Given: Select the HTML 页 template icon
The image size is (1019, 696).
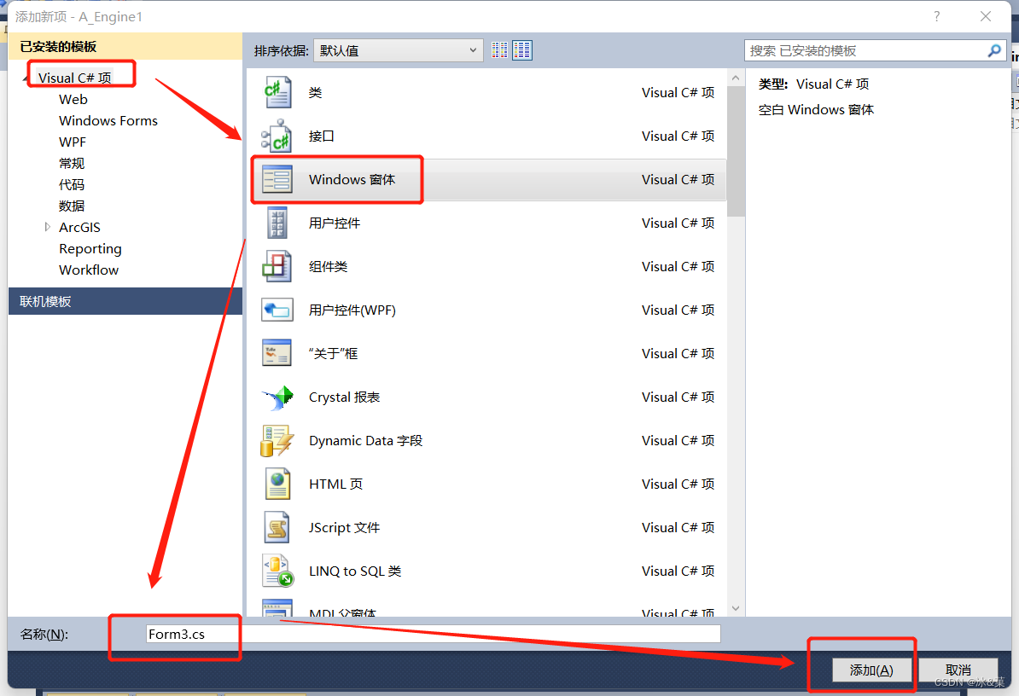Looking at the screenshot, I should 277,484.
